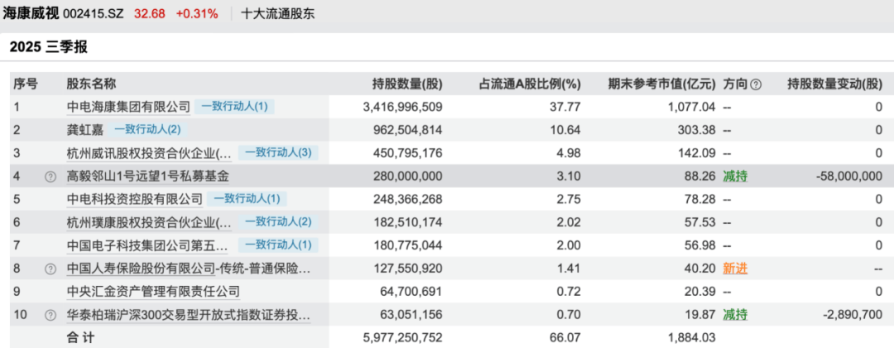Screen dimensions: 894x348
Task: Expand 一致行动人(2) tag for 杭州璞康股权投资
Action: click(x=278, y=223)
